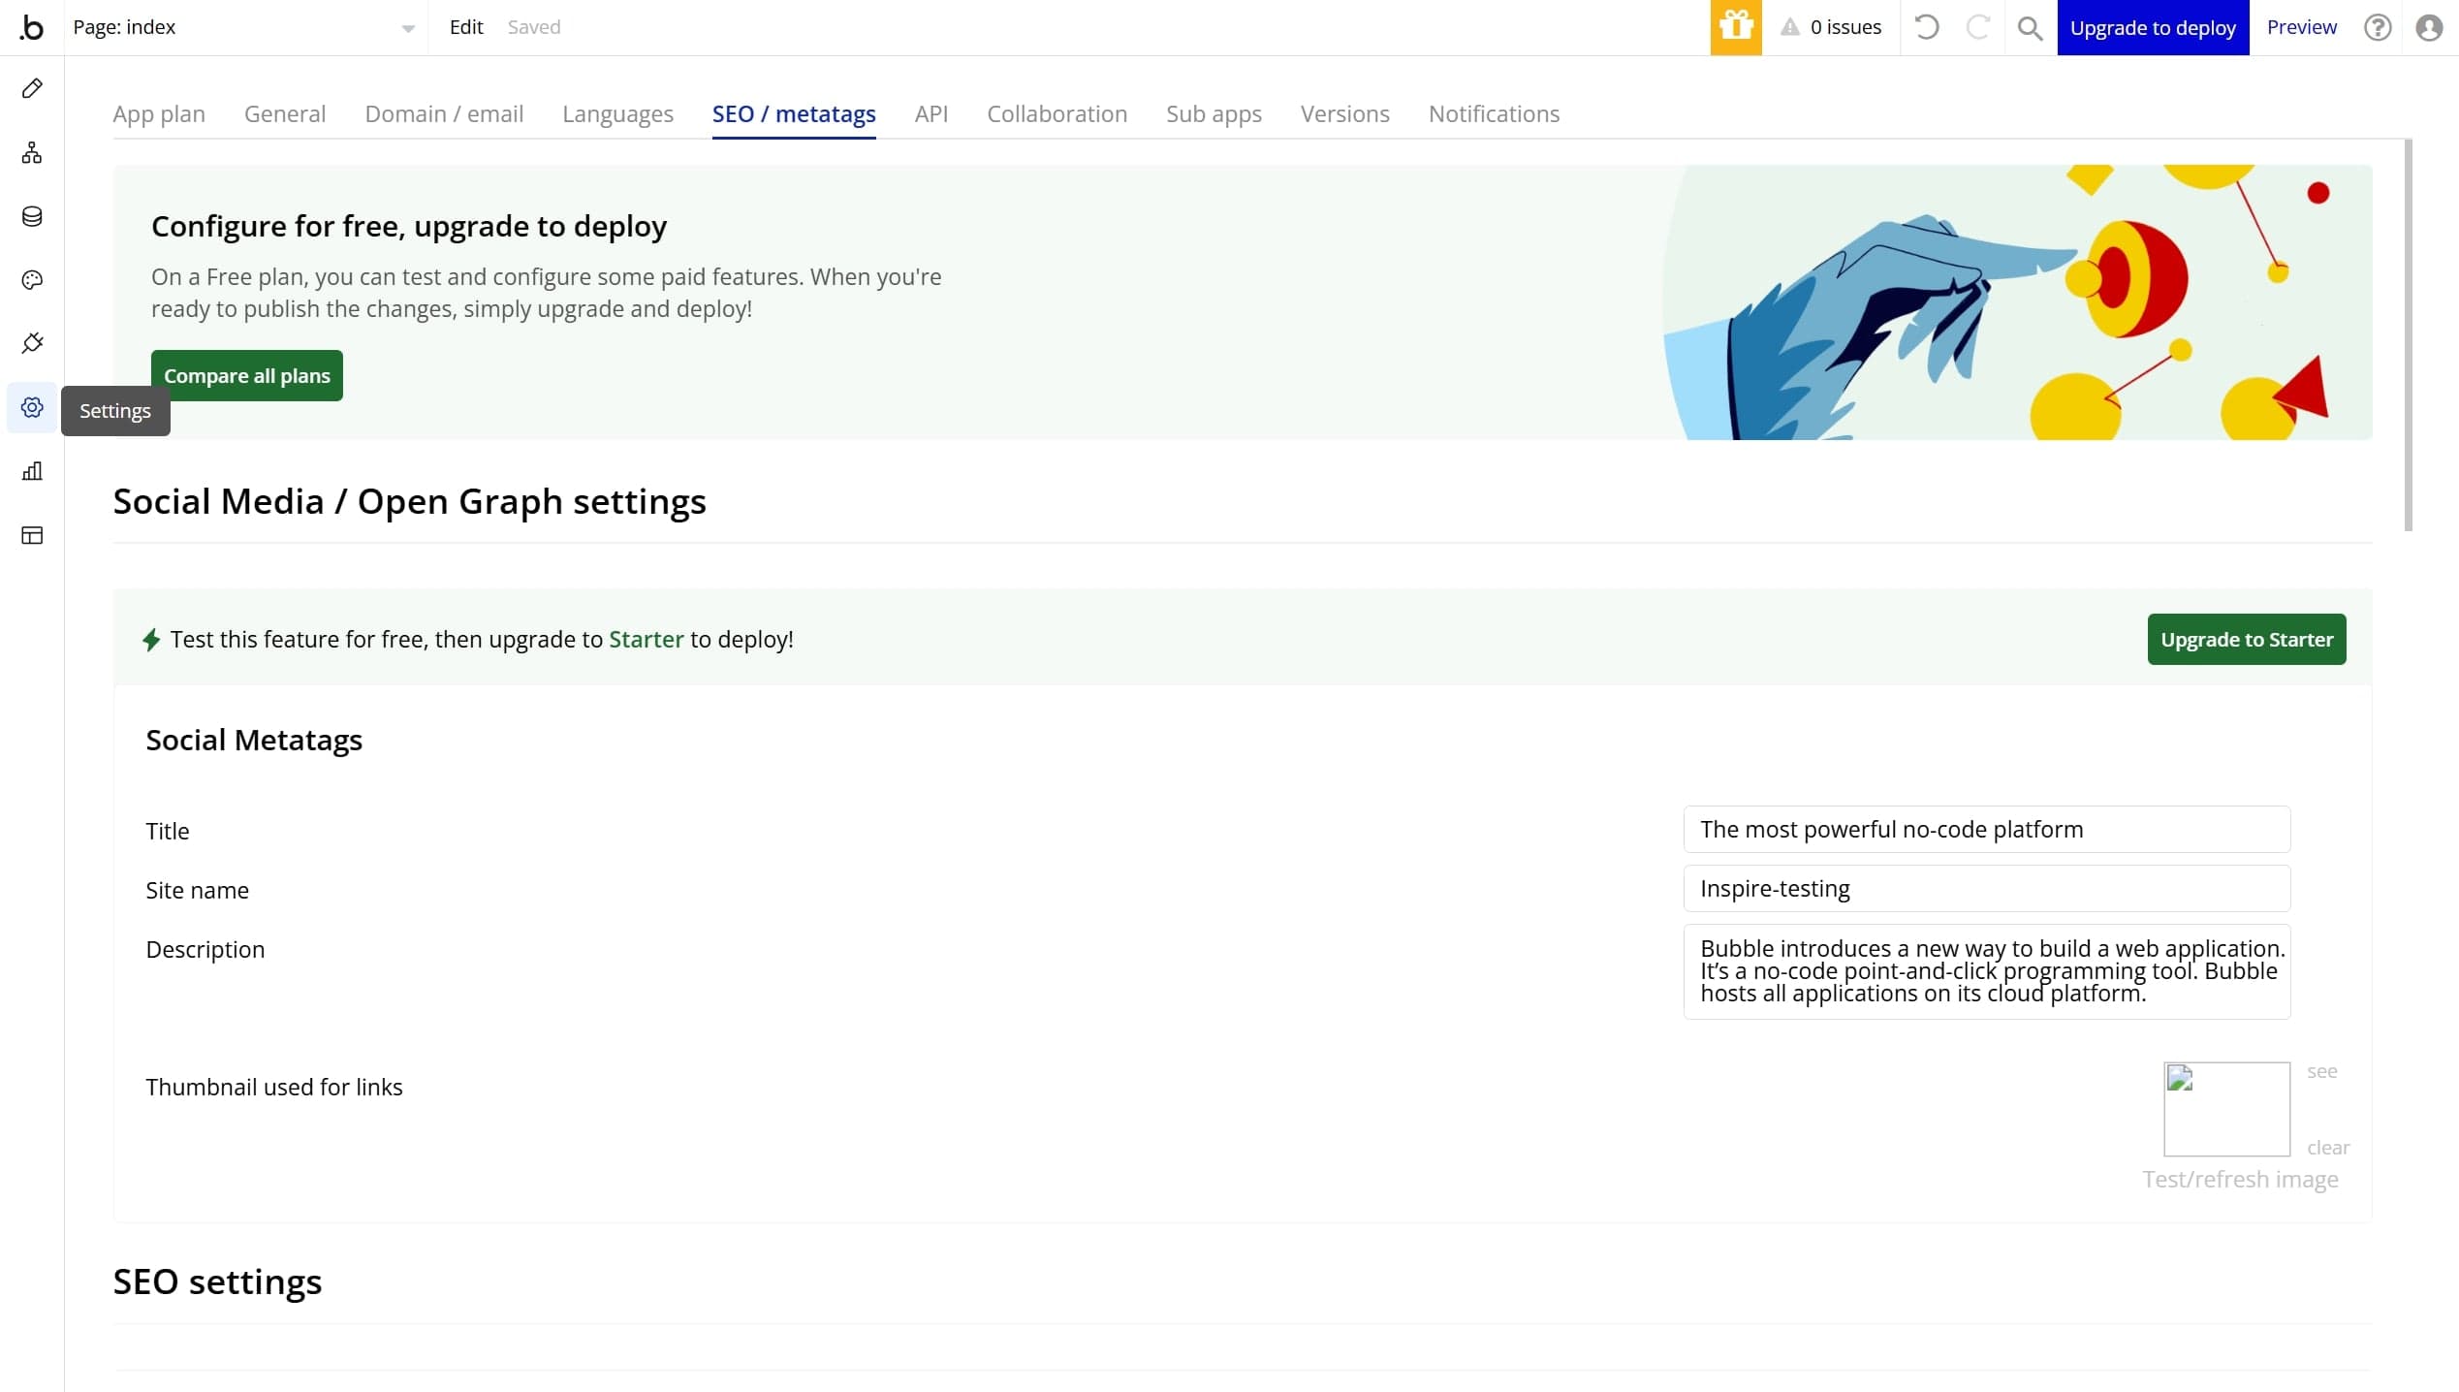Open the help question mark icon
The width and height of the screenshot is (2459, 1392).
pos(2378,27)
